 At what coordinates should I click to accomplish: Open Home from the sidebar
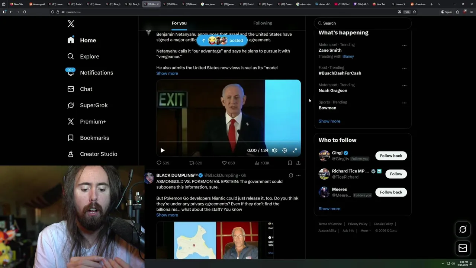[81, 40]
